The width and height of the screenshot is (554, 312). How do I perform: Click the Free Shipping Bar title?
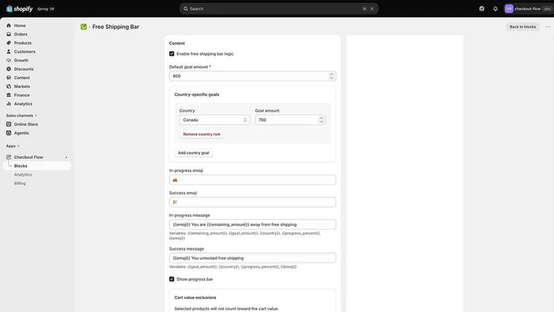coord(116,27)
